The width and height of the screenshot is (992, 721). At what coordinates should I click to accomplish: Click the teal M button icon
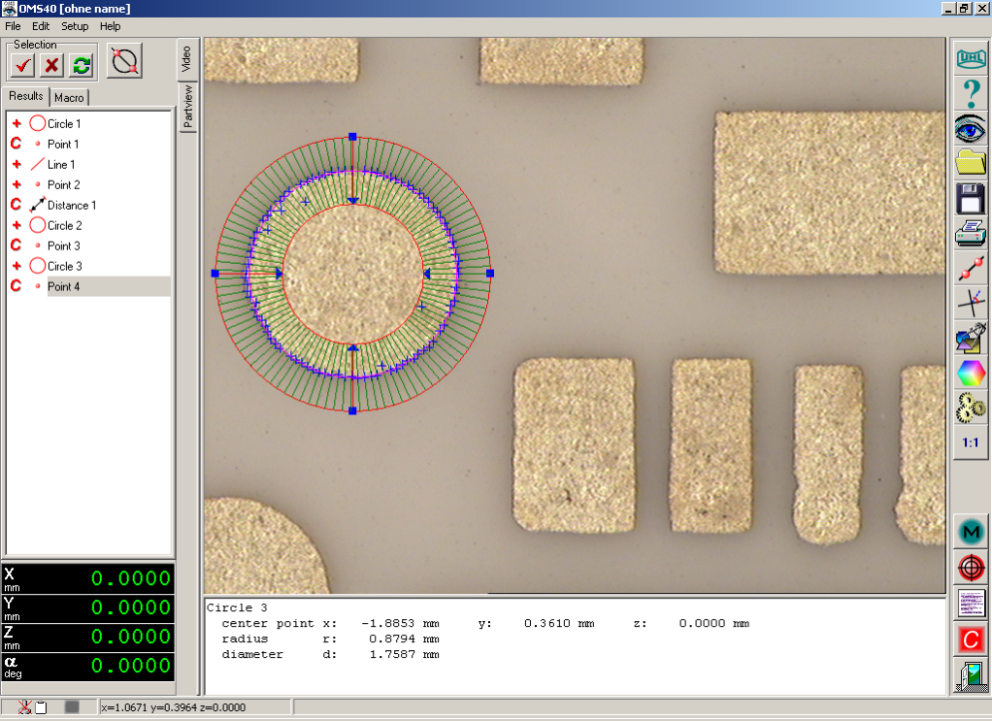pos(971,531)
